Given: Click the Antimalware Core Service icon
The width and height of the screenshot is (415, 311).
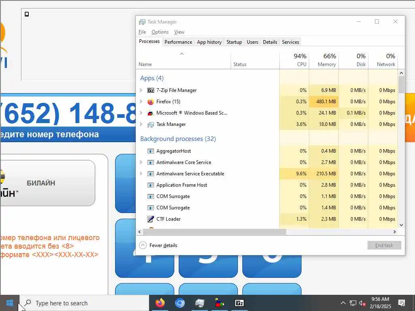Looking at the screenshot, I should (151, 163).
